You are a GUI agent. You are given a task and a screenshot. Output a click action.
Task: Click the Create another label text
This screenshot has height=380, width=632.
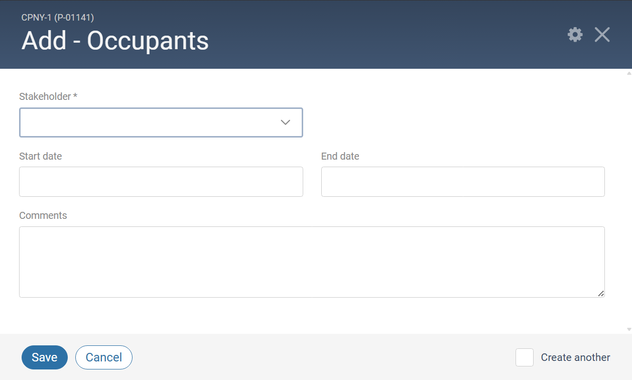576,357
